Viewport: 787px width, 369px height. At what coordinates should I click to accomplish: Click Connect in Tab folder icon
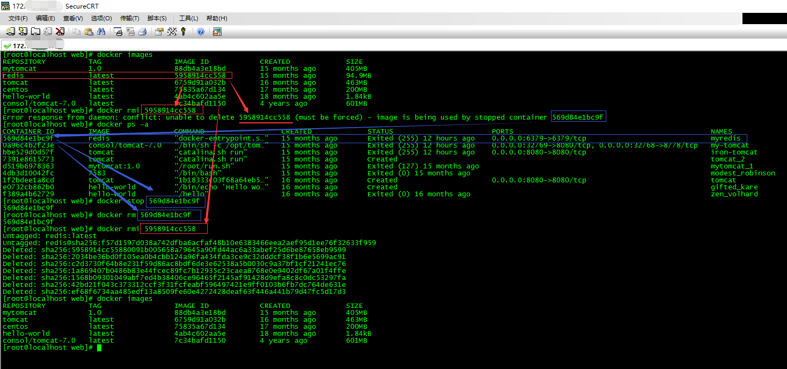pyautogui.click(x=35, y=32)
